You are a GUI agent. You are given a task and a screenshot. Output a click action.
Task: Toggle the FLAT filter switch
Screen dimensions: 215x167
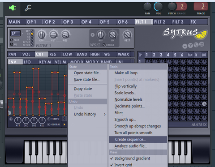coord(12,40)
